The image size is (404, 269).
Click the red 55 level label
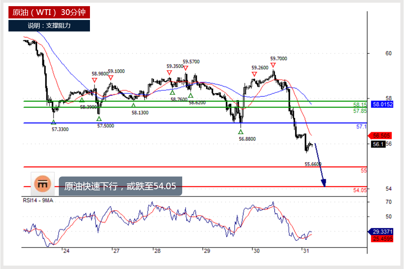(364, 170)
